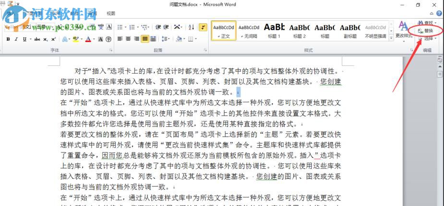Screen dimensions: 444x206
Task: Decrease the paragraph indent
Action: pos(158,27)
